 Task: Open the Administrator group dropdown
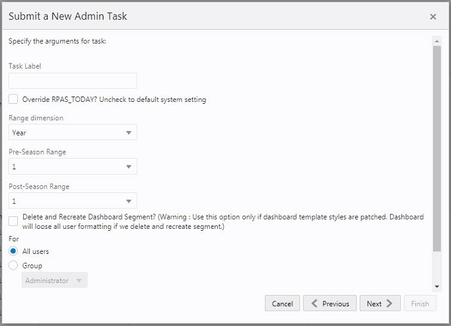tap(54, 280)
